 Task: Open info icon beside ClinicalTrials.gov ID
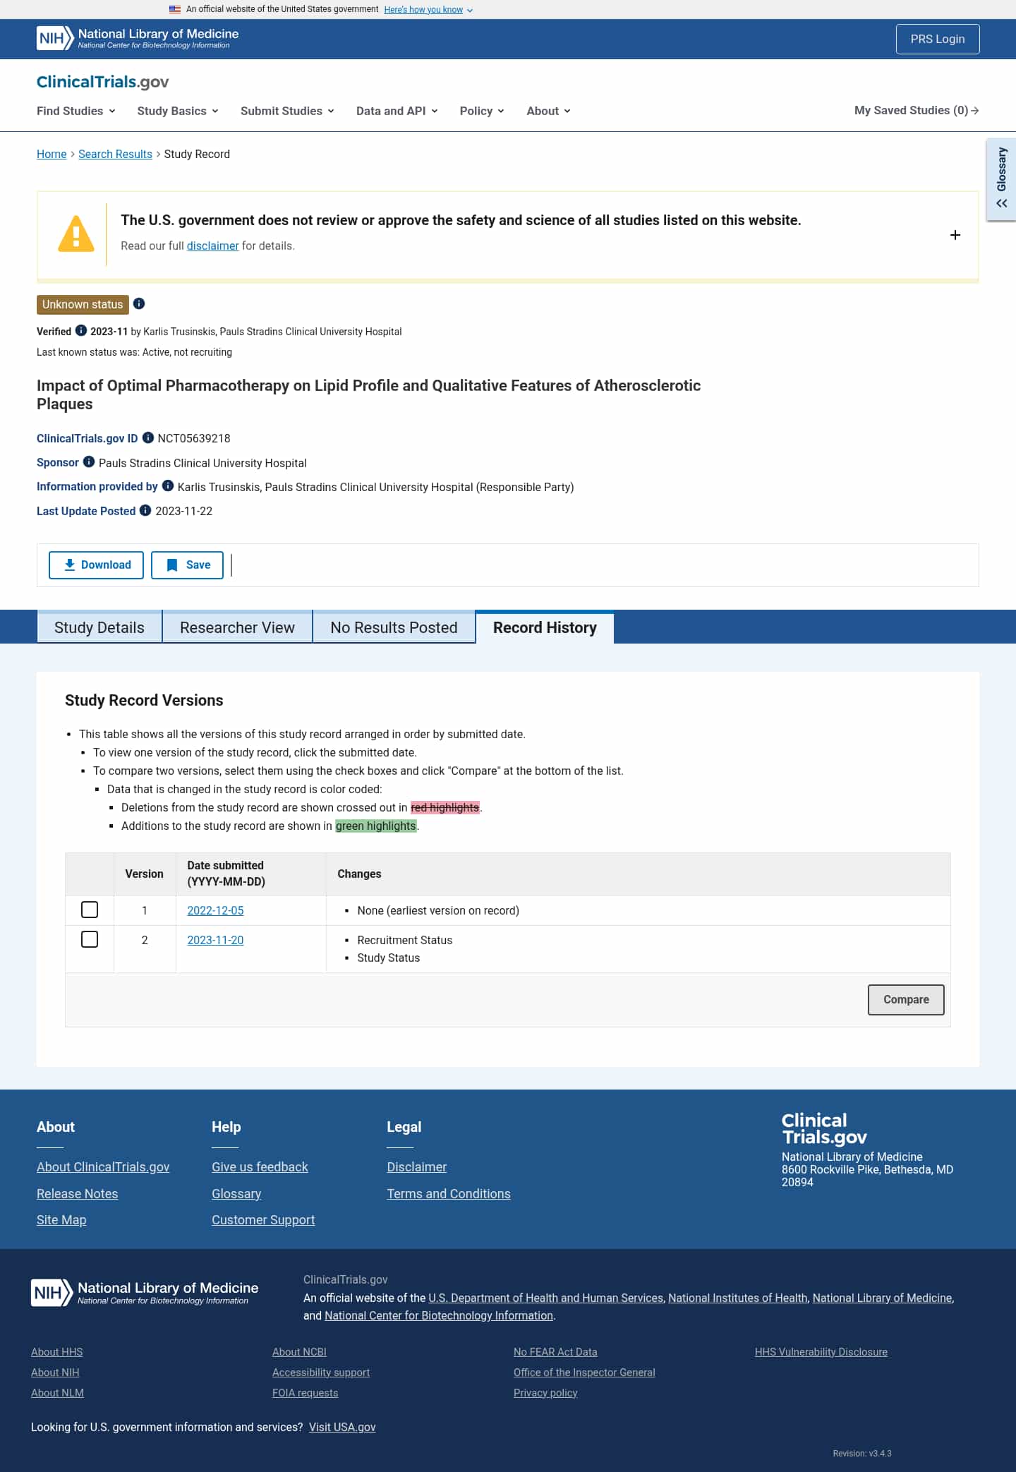click(148, 438)
